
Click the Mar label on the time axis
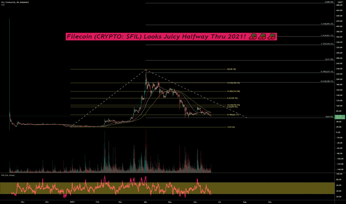click(120, 202)
